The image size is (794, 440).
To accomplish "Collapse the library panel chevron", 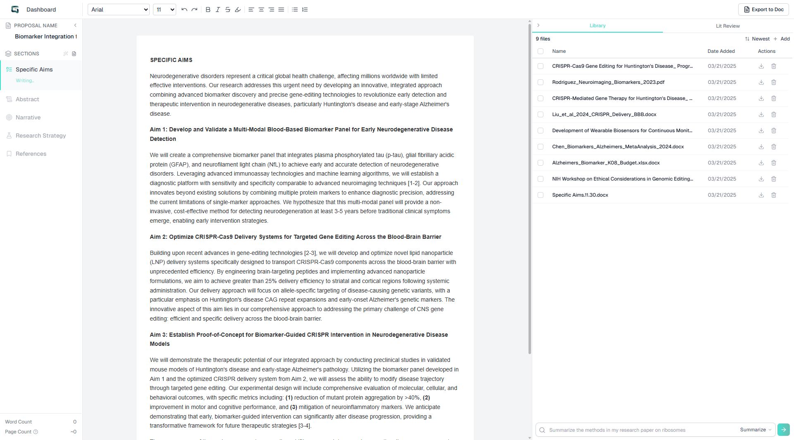I will (x=538, y=25).
